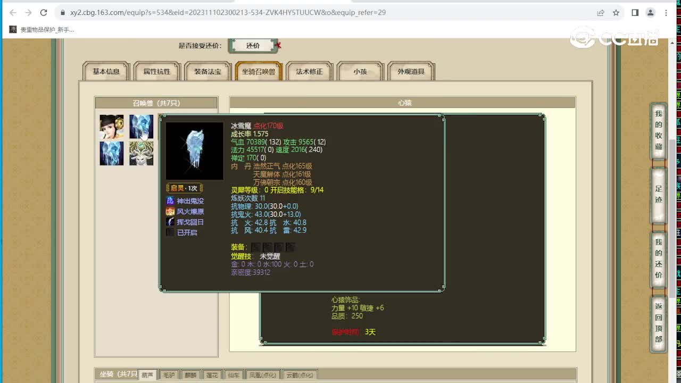Open the browser profile menu
This screenshot has width=681, height=383.
(x=650, y=12)
